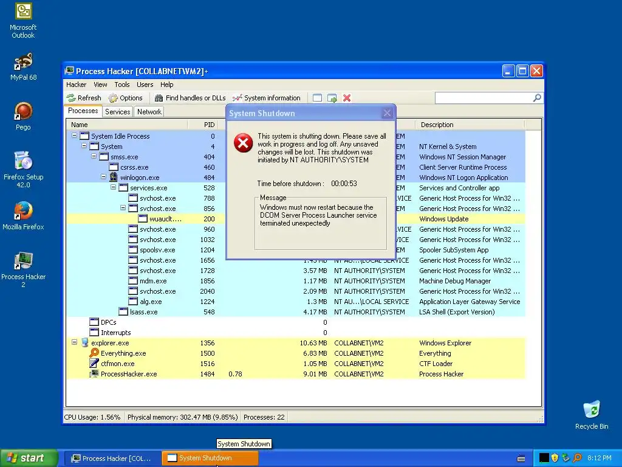Select the ctfmon.exe process row
Viewport: 622px width, 467px height.
(296, 364)
